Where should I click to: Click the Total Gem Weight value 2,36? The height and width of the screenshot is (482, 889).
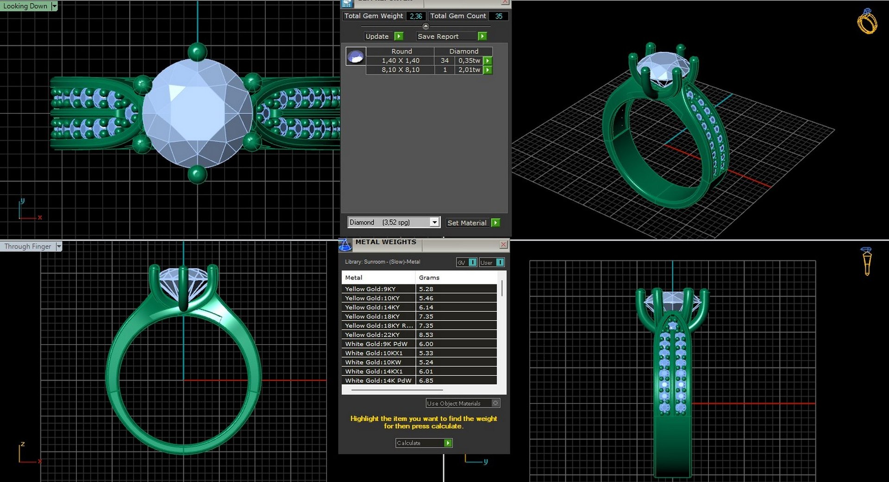(416, 16)
